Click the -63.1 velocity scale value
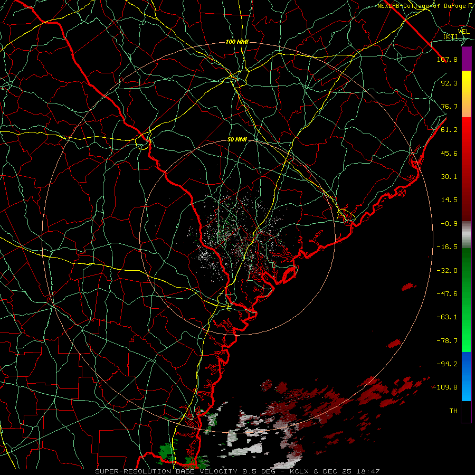The image size is (475, 475). [x=447, y=317]
